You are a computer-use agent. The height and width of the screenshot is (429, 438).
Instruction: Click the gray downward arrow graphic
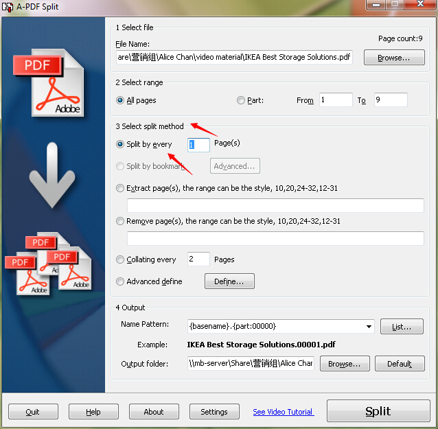[52, 175]
